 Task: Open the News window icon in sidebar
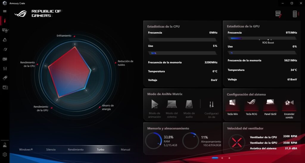click(x=5, y=87)
